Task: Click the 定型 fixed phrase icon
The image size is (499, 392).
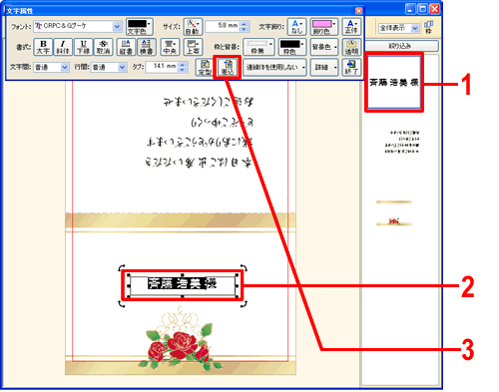Action: point(205,67)
